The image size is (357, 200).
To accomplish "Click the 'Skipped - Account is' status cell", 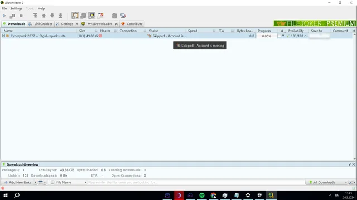I will coord(167,36).
